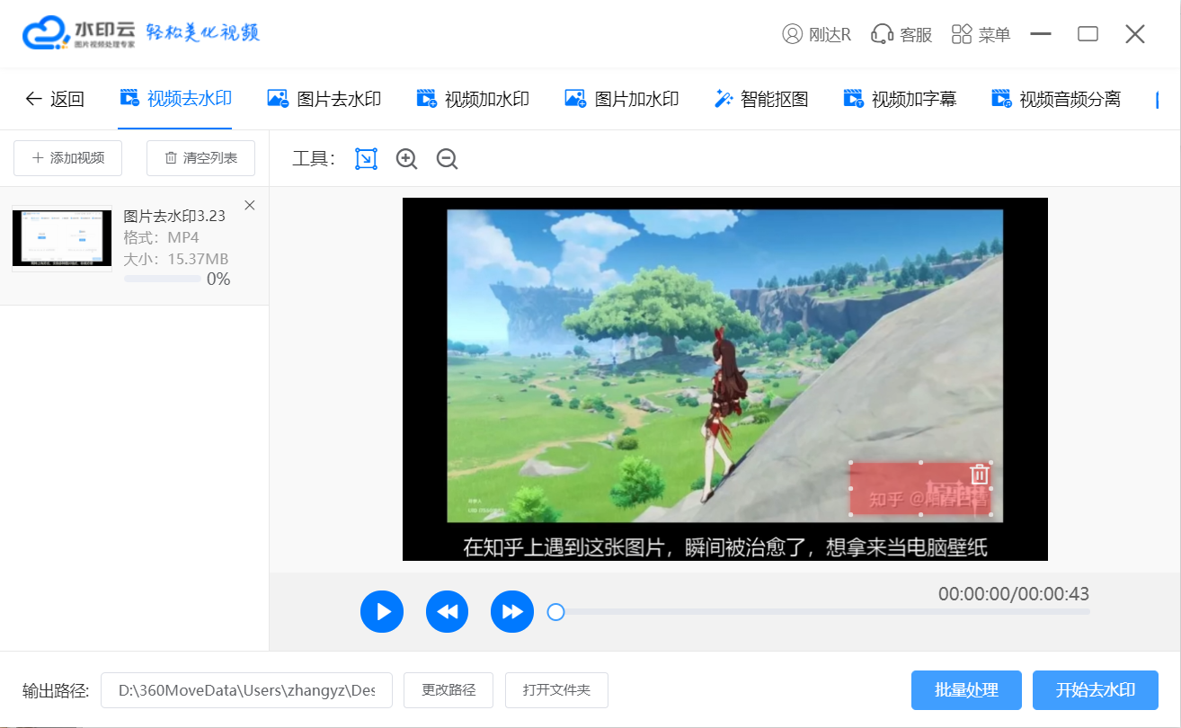Rewind the video preview
This screenshot has height=728, width=1181.
447,612
